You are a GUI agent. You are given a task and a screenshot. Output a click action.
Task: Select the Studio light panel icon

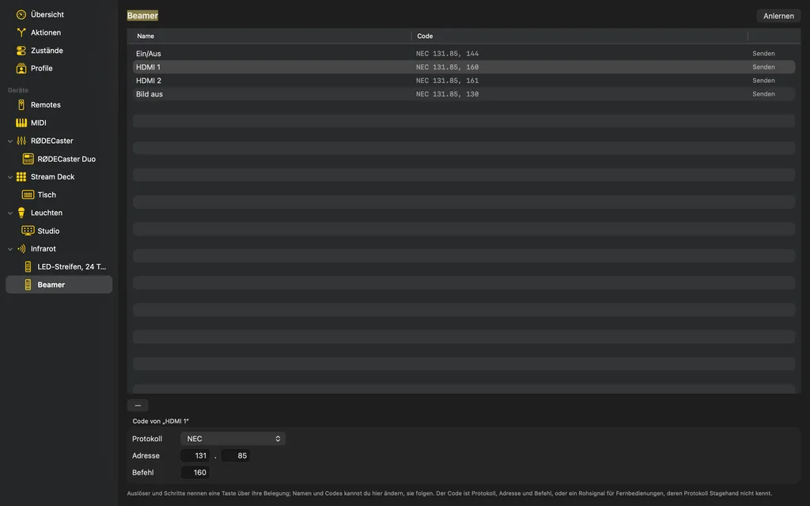point(28,231)
